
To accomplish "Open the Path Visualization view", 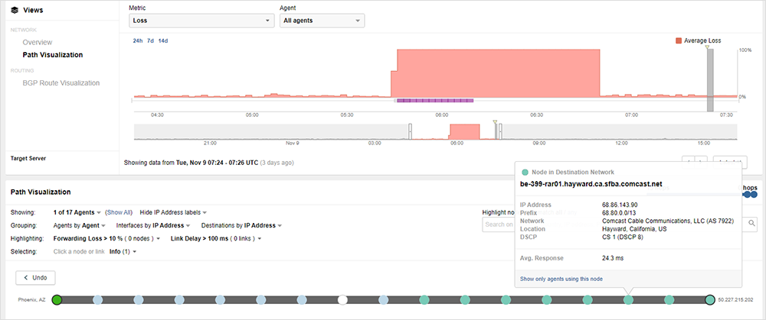I will pyautogui.click(x=52, y=55).
